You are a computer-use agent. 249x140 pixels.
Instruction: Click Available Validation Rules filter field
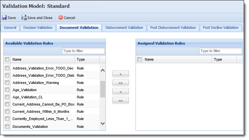83,51
